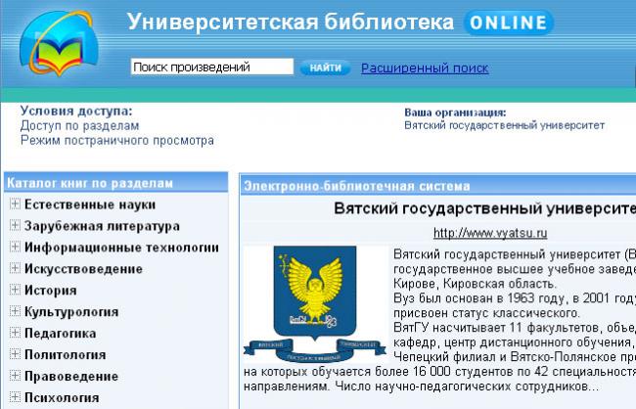Image resolution: width=636 pixels, height=409 pixels.
Task: Select the 'Психология' category
Action: click(x=62, y=398)
